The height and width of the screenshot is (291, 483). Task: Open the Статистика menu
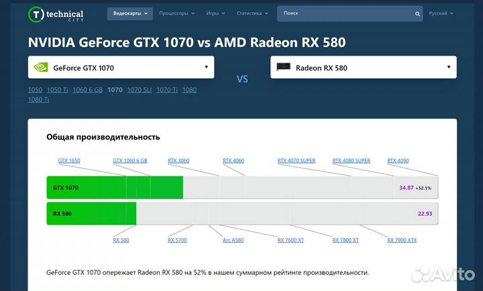click(252, 13)
